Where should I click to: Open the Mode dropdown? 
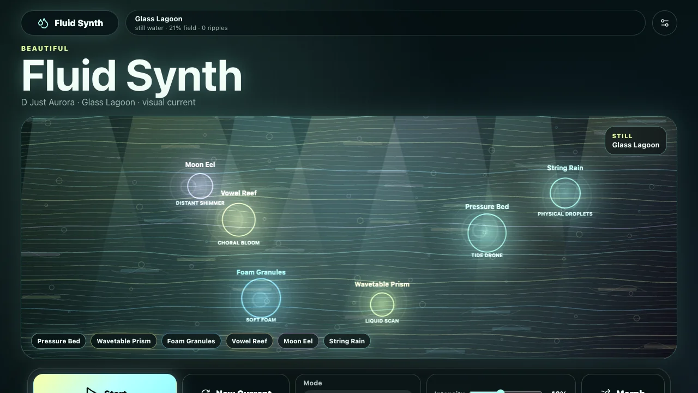coord(358,391)
